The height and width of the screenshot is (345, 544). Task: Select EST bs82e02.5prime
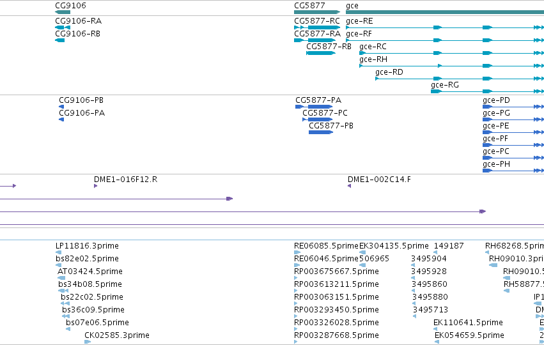click(87, 259)
